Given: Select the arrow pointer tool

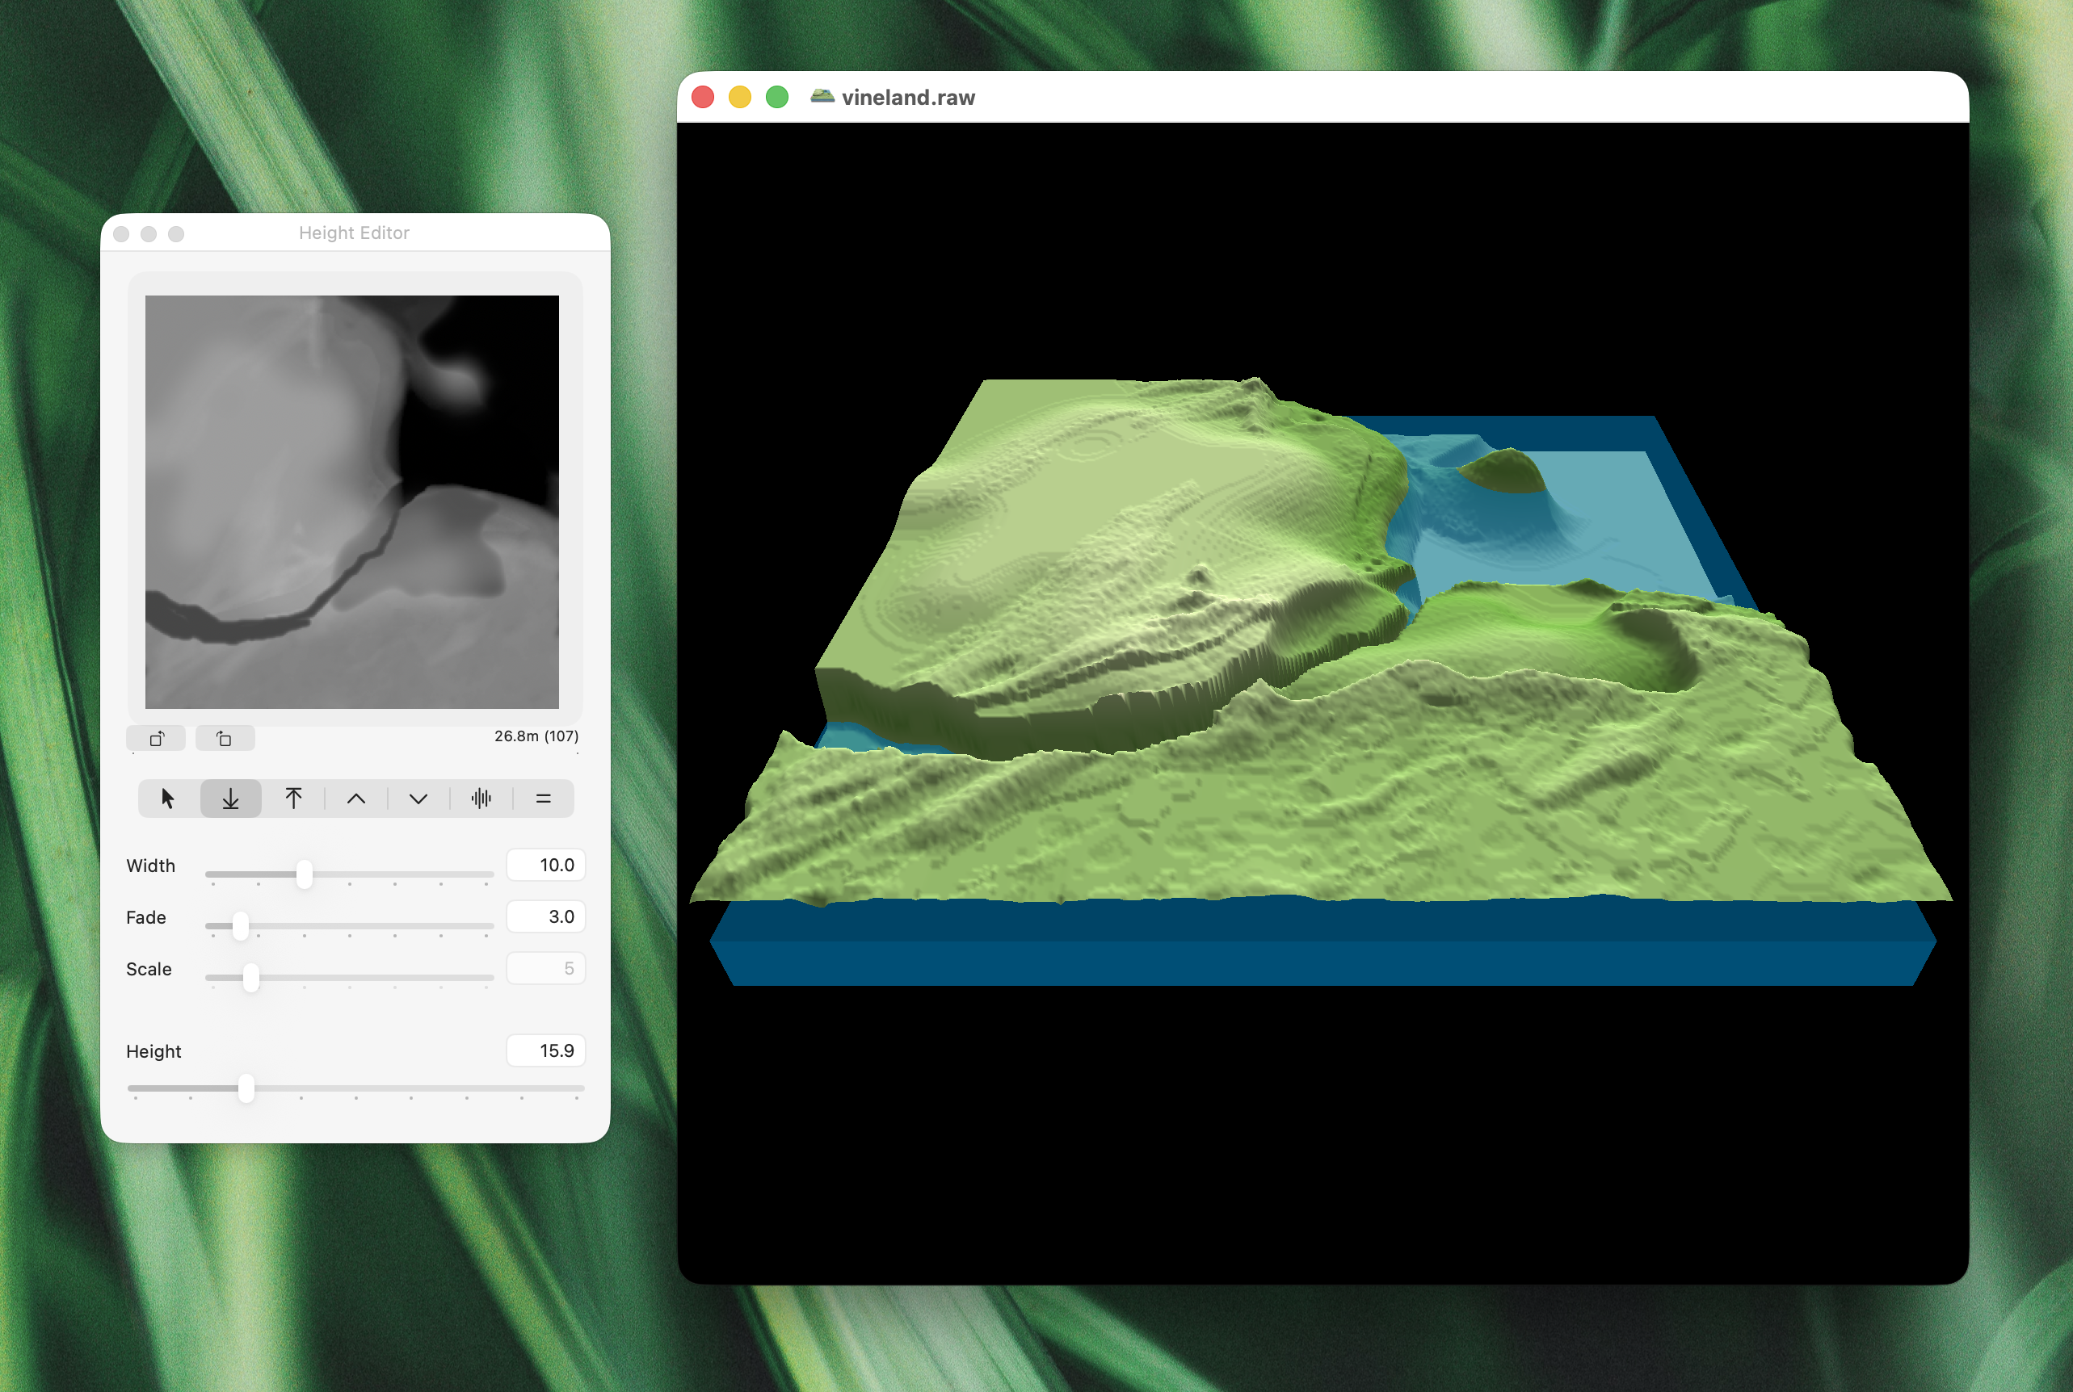Looking at the screenshot, I should coord(168,799).
